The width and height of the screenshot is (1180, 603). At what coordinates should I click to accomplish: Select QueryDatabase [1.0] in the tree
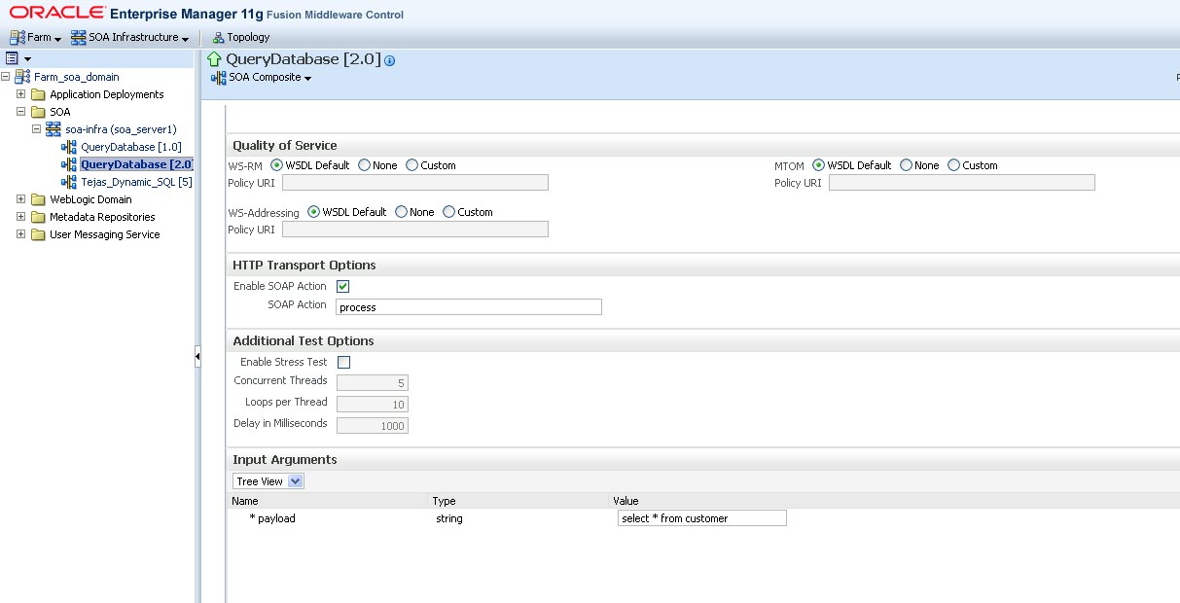click(131, 147)
